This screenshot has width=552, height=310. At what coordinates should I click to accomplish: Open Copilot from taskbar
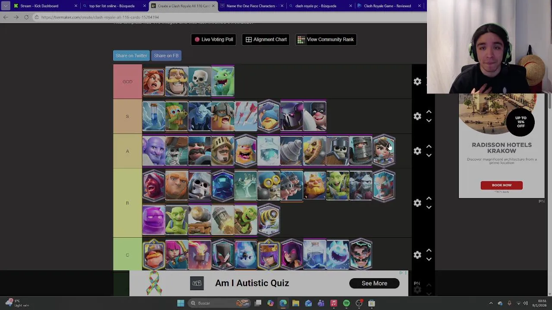coord(270,303)
